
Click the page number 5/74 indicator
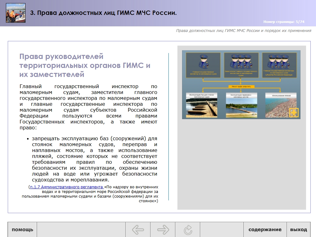[x=284, y=22]
